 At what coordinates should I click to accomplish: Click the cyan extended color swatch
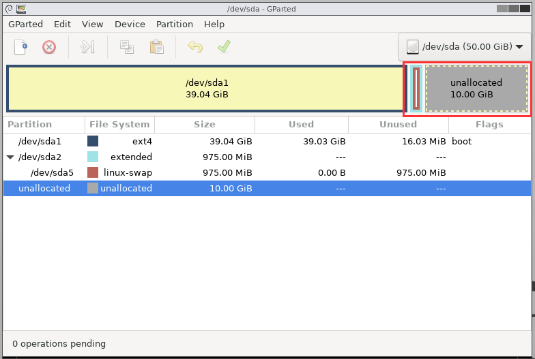click(x=93, y=157)
